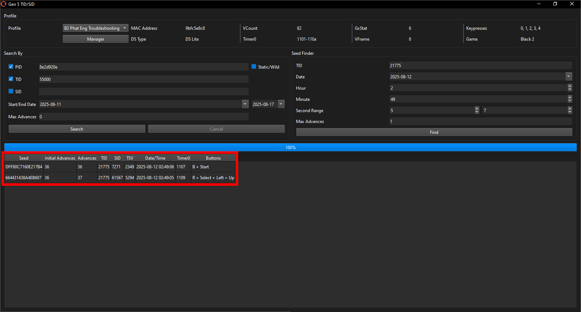
Task: Sort results by Seed column header
Action: click(x=24, y=158)
